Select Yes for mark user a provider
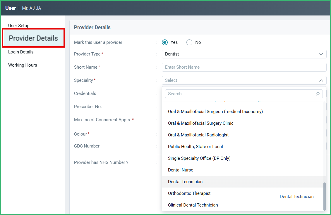This screenshot has width=331, height=215. [x=165, y=42]
